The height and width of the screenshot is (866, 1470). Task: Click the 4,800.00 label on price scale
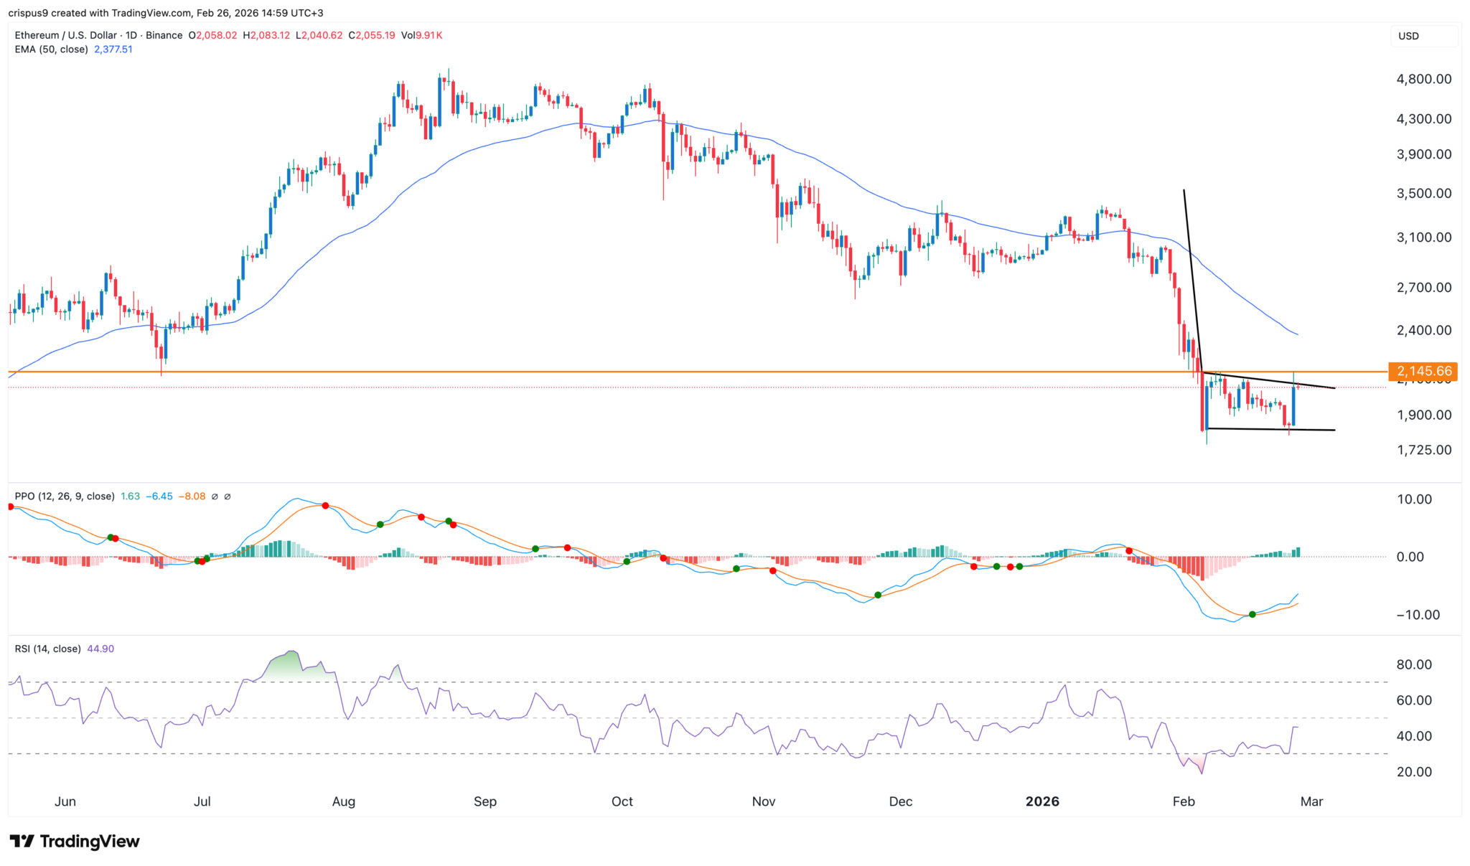pyautogui.click(x=1423, y=79)
